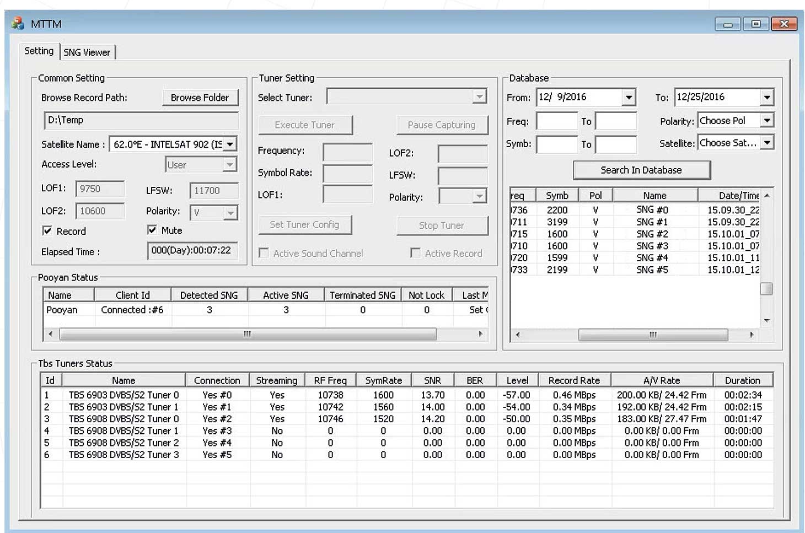Open the Polarity dropdown in Common Setting
Screen dimensions: 805x533
(x=230, y=212)
